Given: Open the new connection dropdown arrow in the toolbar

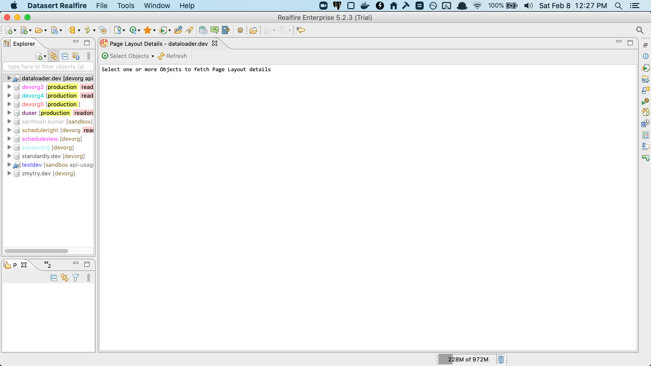Looking at the screenshot, I should point(15,30).
